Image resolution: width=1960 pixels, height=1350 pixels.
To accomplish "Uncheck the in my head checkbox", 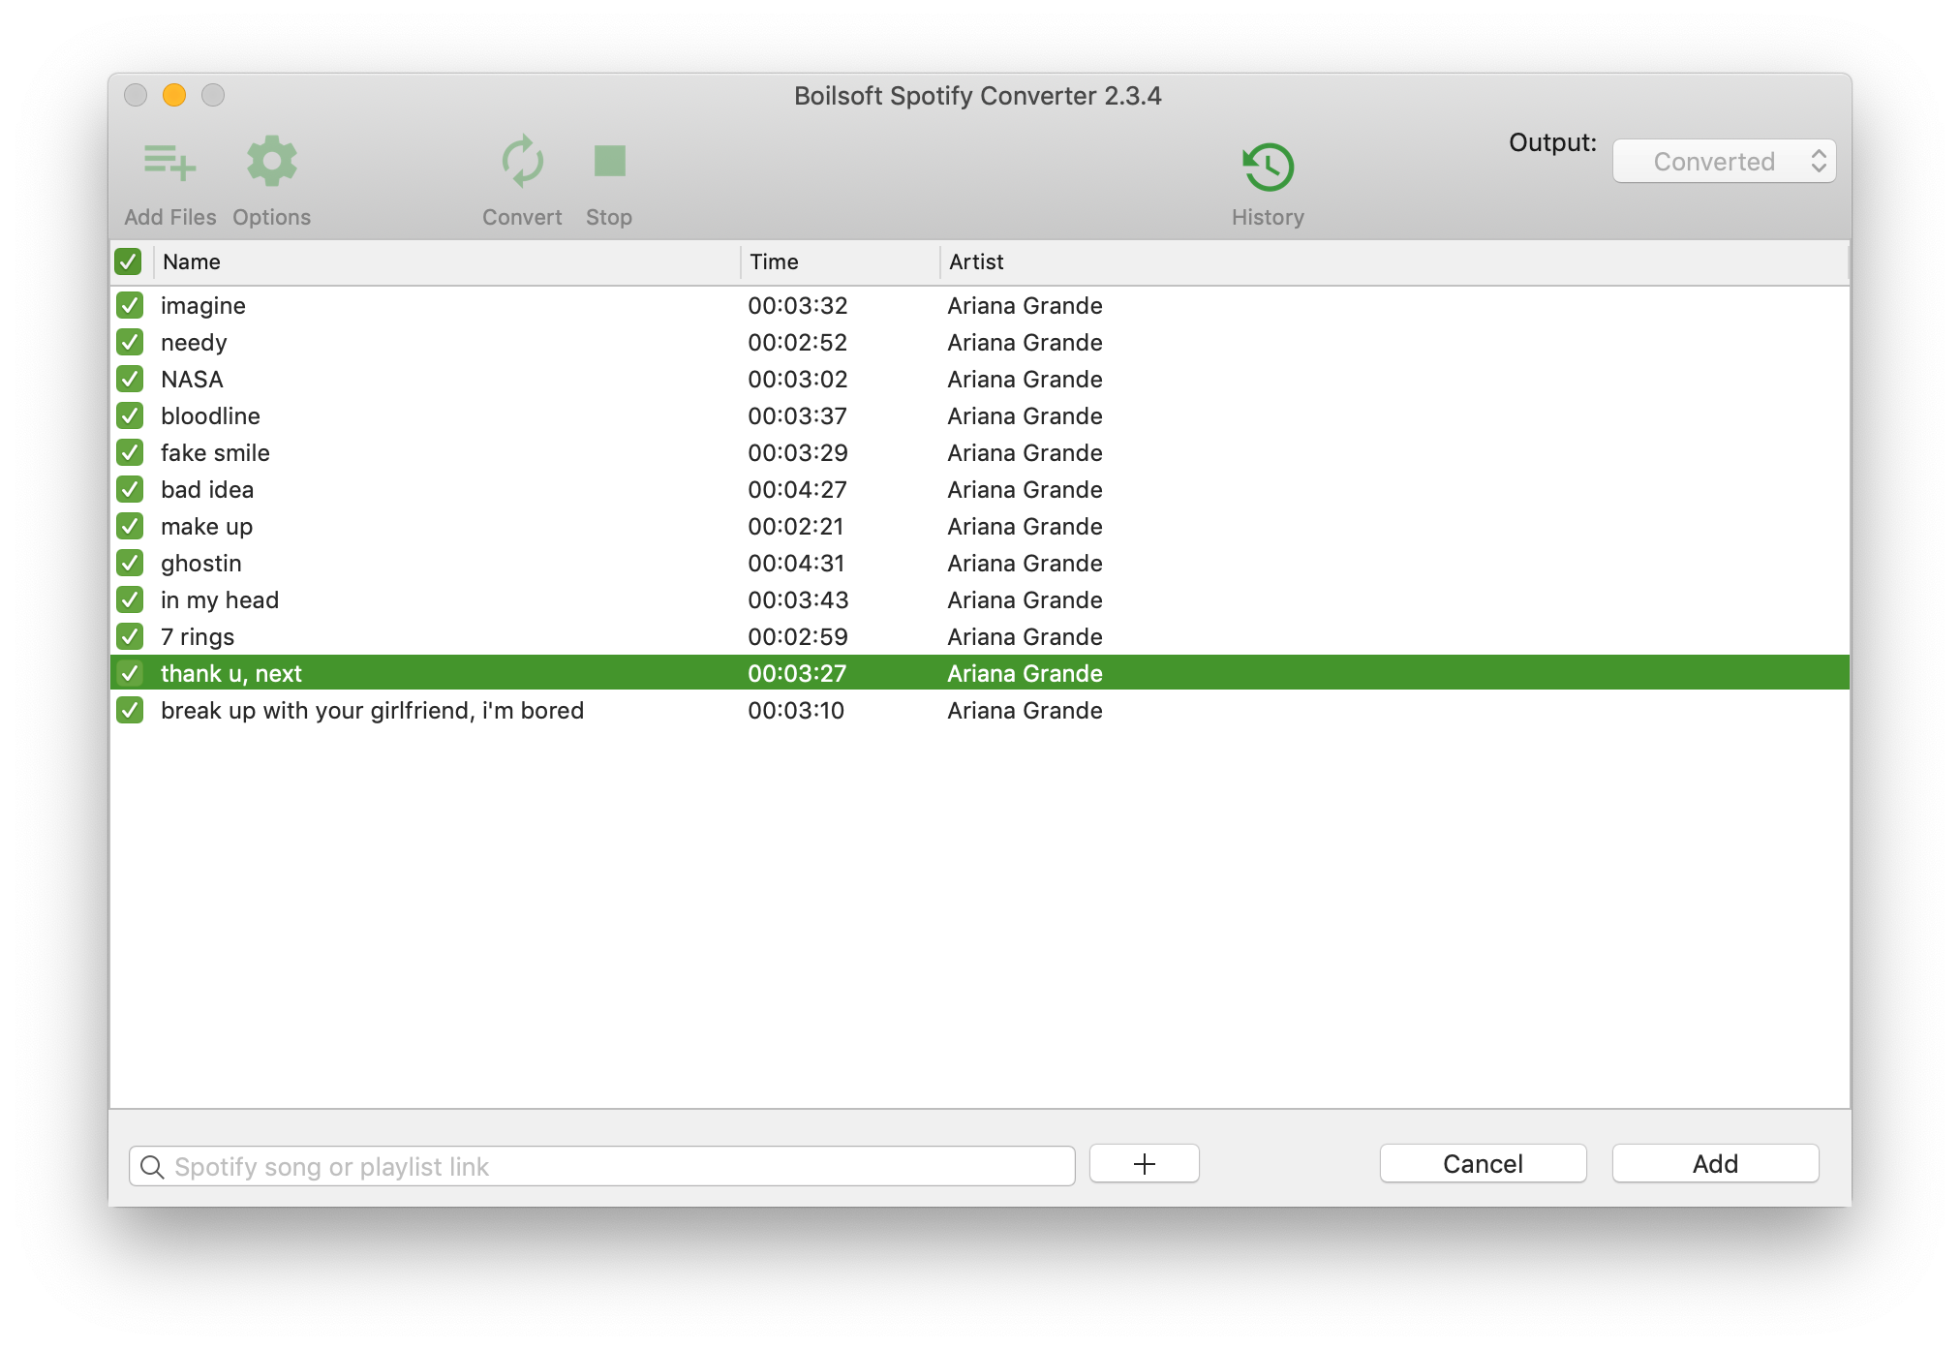I will [x=130, y=599].
